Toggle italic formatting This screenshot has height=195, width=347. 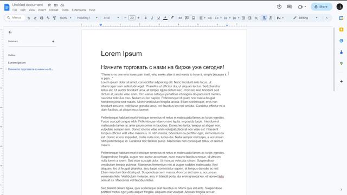[152, 18]
